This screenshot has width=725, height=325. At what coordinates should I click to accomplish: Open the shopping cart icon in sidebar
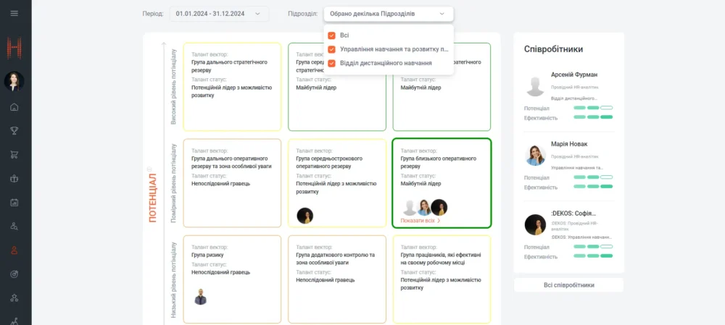(x=14, y=154)
